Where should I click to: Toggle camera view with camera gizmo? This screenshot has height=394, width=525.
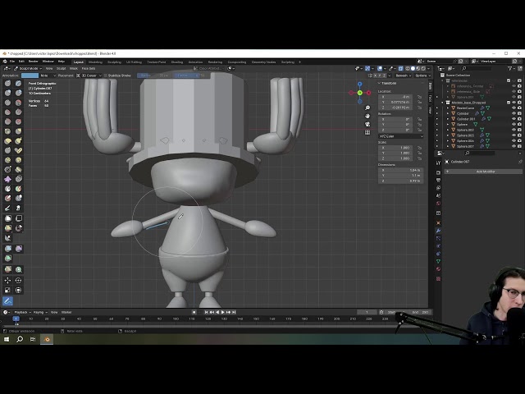367,124
